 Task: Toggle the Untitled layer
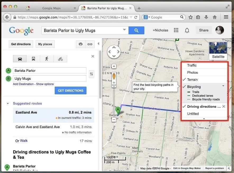(x=204, y=114)
